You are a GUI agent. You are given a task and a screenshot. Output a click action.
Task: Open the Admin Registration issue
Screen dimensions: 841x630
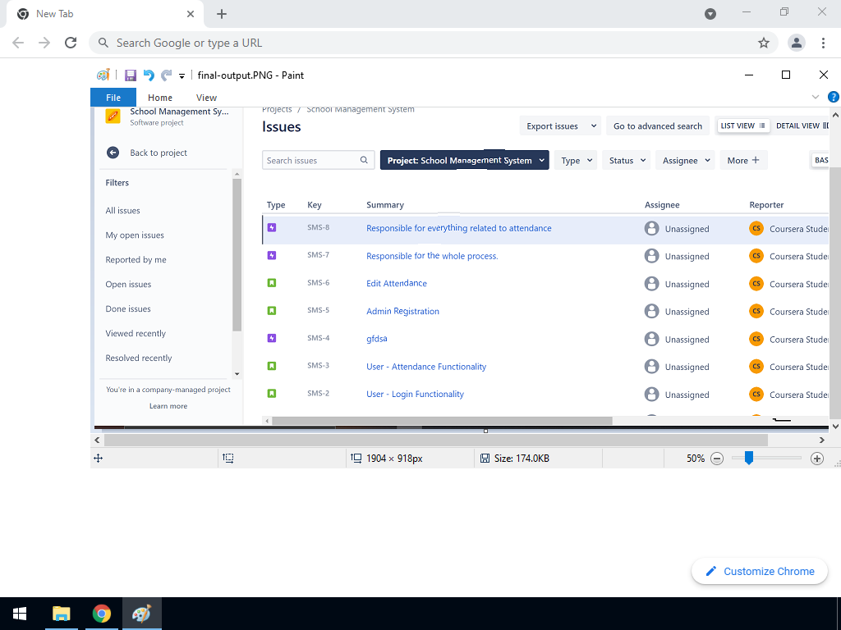(x=402, y=311)
